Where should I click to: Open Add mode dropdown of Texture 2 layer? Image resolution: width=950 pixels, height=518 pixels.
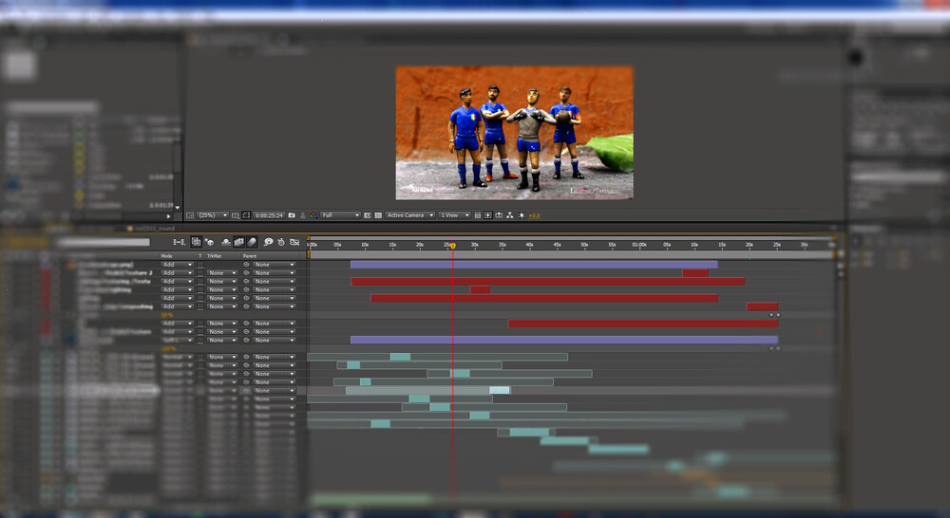coord(178,273)
